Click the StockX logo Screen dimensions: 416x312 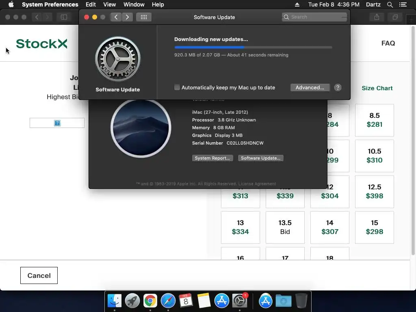(x=42, y=43)
